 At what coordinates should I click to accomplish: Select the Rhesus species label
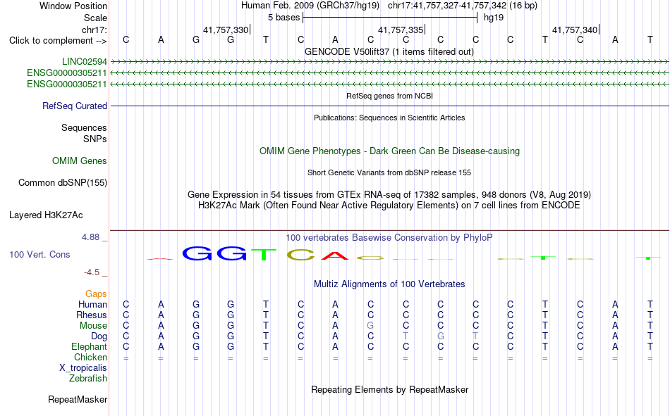point(92,315)
